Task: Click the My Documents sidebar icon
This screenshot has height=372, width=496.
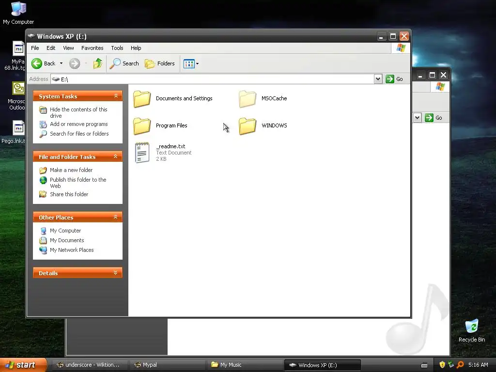Action: [x=43, y=240]
